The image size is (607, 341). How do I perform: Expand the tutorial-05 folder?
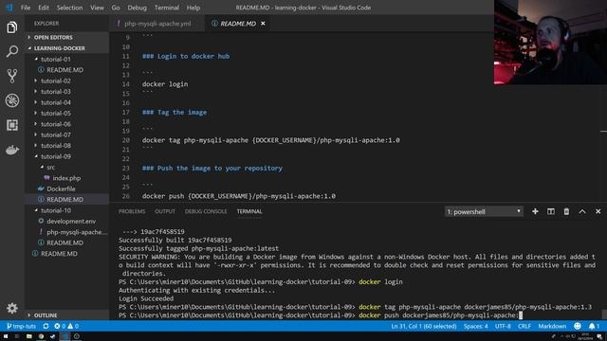click(56, 114)
